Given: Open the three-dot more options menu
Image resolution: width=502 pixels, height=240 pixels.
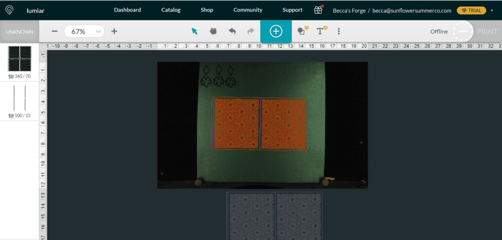Looking at the screenshot, I should [339, 31].
